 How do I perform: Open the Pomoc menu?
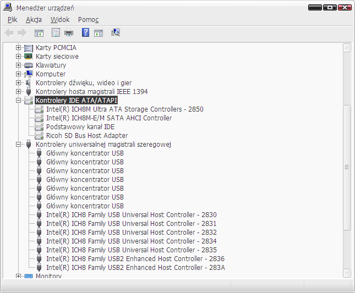pyautogui.click(x=88, y=20)
